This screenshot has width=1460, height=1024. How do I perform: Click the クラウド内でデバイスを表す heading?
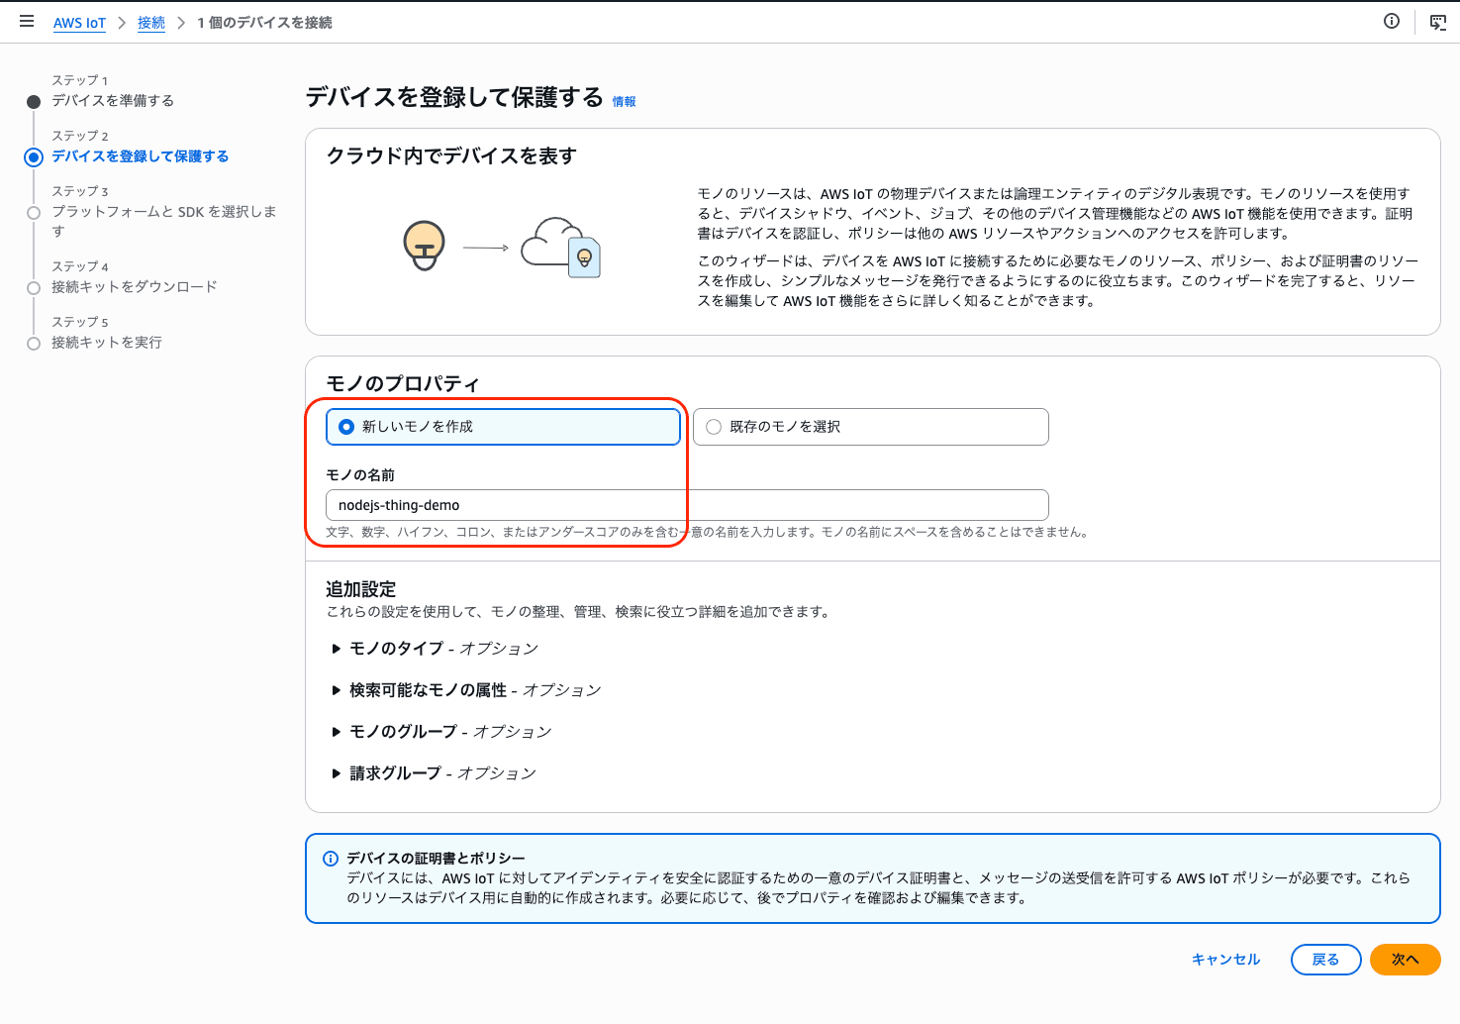tap(451, 156)
